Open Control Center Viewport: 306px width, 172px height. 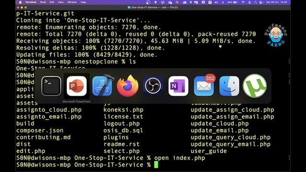261,2
